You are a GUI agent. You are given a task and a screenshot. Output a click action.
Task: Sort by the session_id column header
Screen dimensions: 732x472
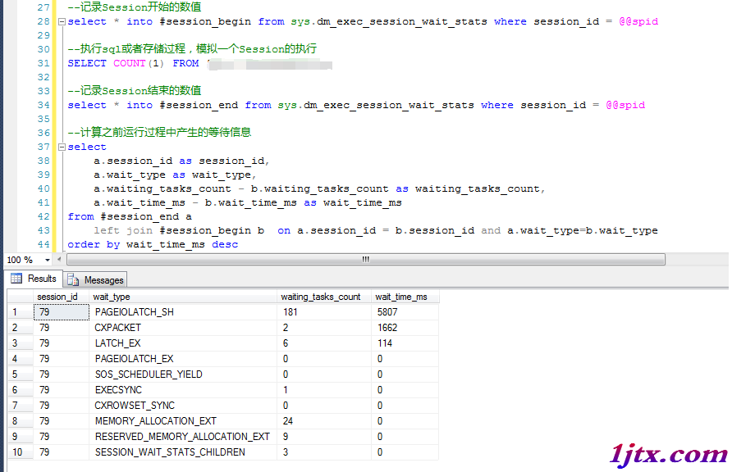[62, 297]
